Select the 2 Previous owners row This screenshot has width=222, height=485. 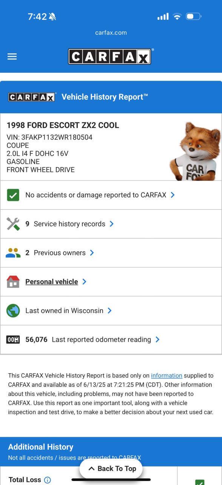click(111, 253)
